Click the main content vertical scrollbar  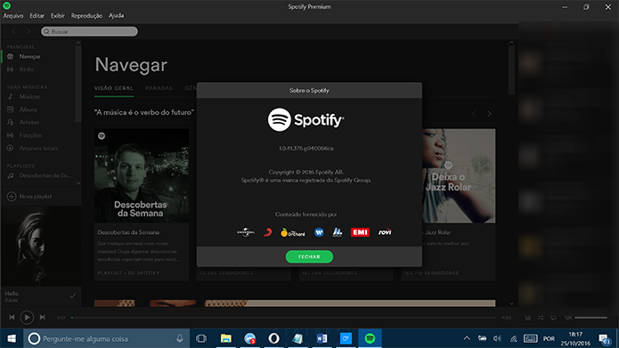pyautogui.click(x=511, y=70)
